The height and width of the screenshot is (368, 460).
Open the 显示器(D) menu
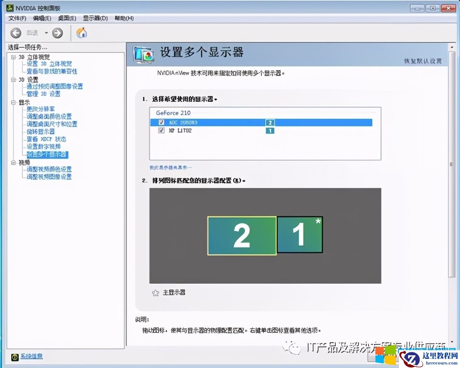95,18
